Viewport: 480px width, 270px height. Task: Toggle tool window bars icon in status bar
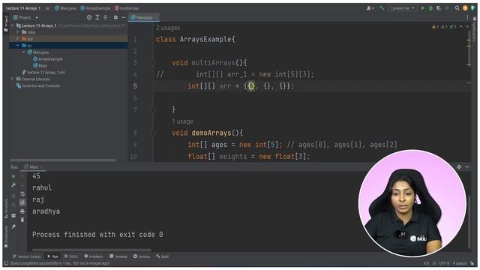coord(6,263)
